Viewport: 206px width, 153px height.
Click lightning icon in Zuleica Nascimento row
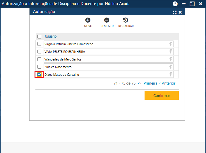point(171,67)
